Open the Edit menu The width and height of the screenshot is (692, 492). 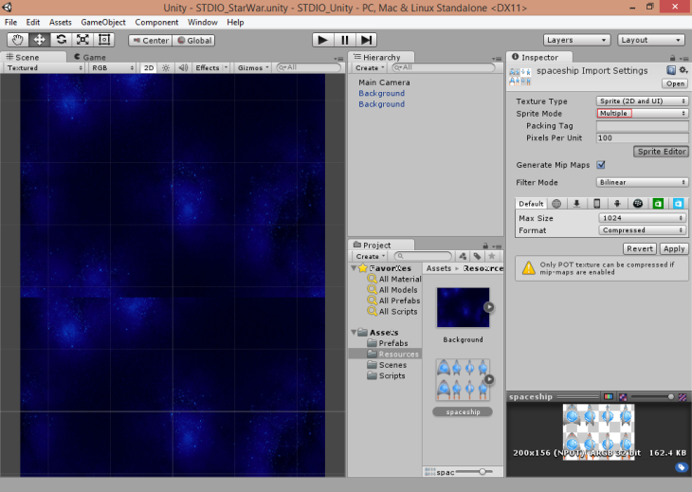point(33,22)
